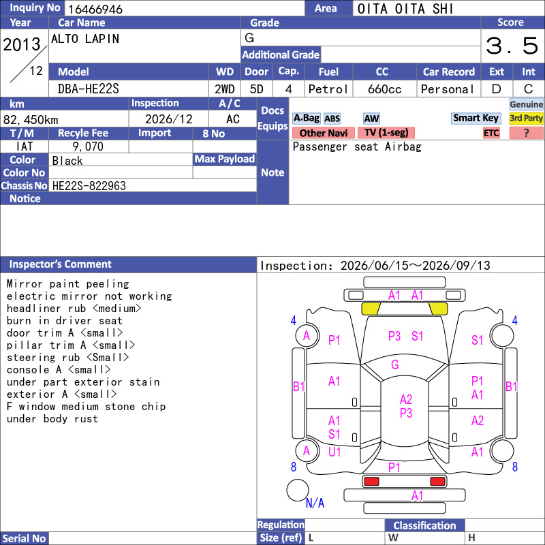Select the Other Navi badge
This screenshot has width=545, height=545.
coord(323,133)
